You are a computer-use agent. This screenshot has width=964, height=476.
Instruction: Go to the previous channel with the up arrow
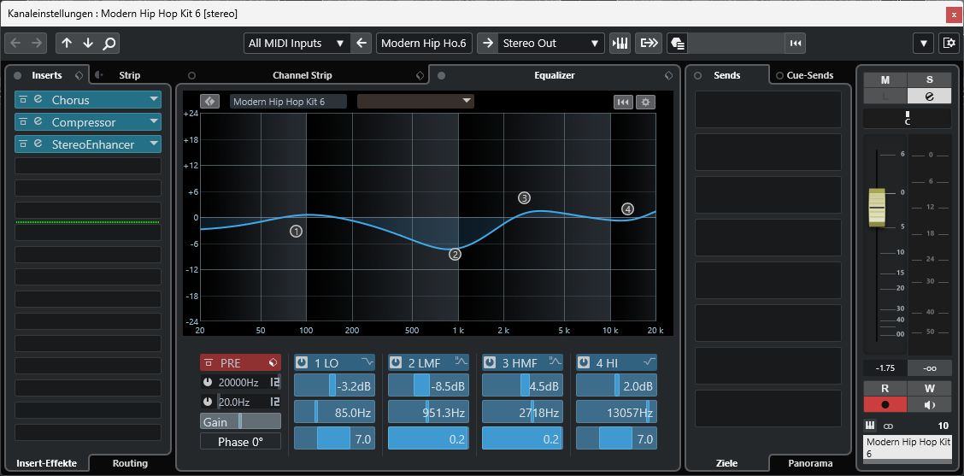click(x=67, y=43)
